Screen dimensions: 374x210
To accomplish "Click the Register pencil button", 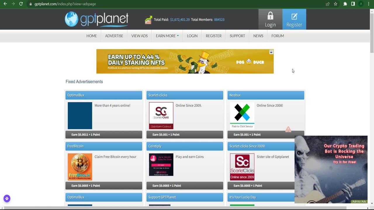I will click(294, 19).
